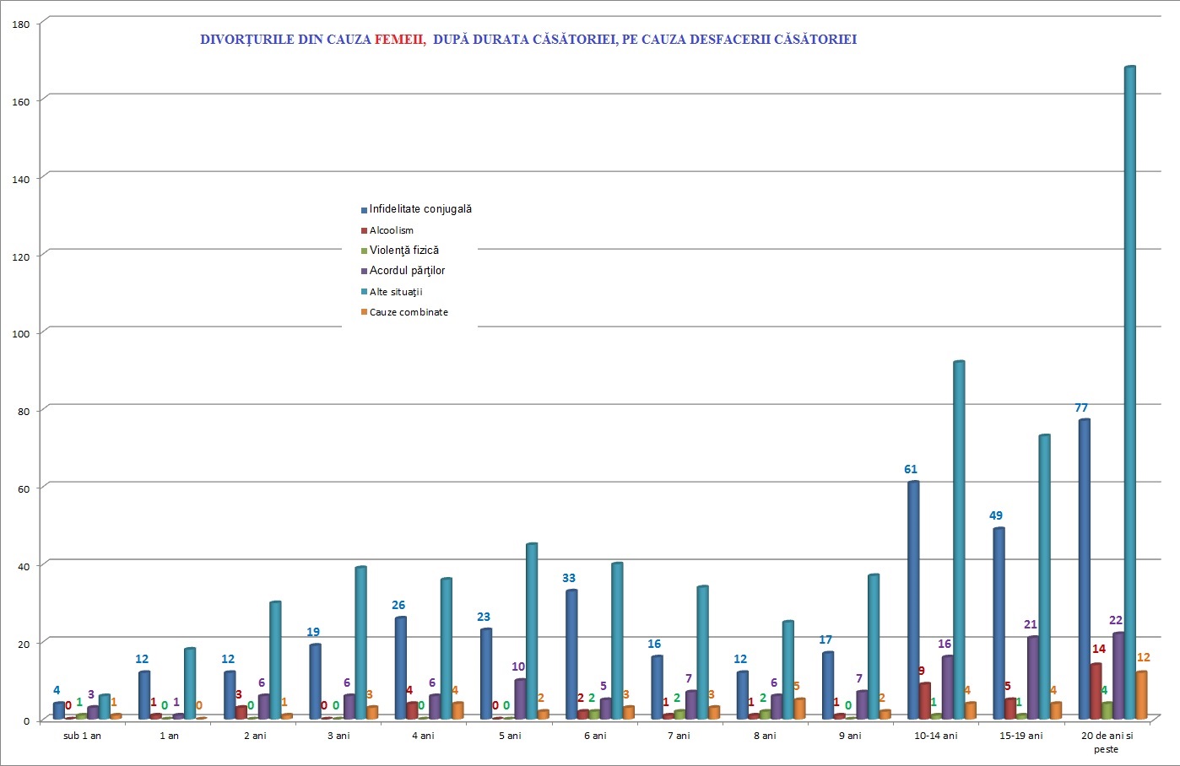Select the chart title text
The image size is (1180, 766).
click(528, 40)
